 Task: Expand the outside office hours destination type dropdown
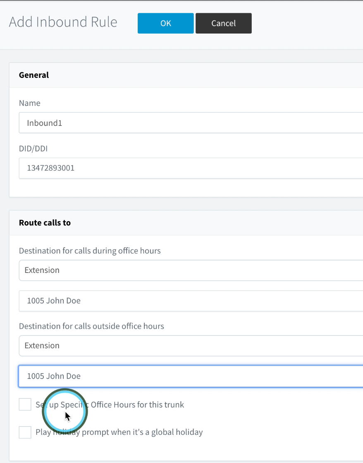coord(190,345)
